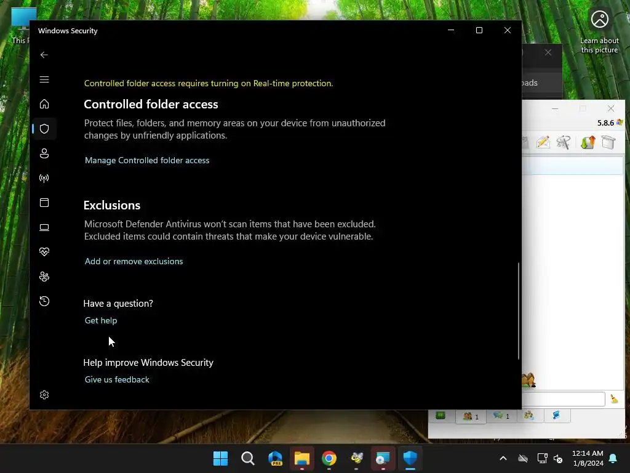
Task: Click the trash bin icon in background app toolbar
Action: click(608, 142)
